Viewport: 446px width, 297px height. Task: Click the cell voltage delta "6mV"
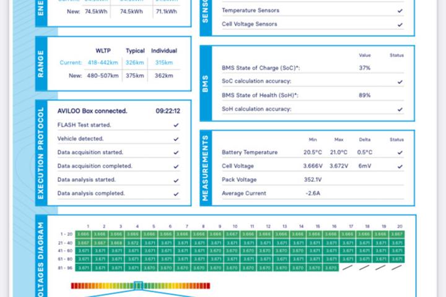pos(365,166)
